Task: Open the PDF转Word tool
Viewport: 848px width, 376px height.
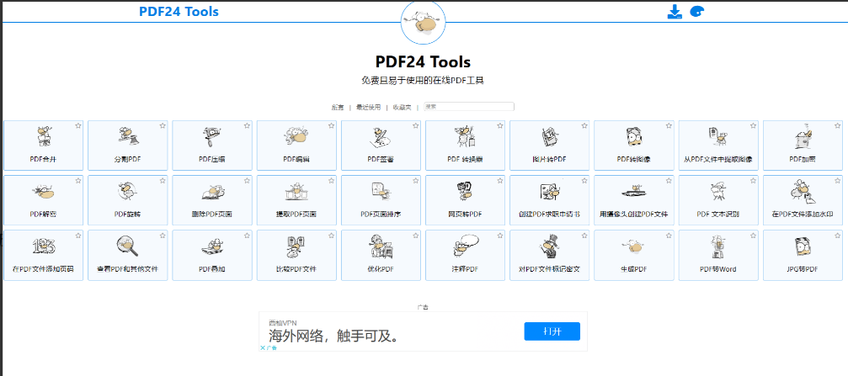Action: pos(718,255)
